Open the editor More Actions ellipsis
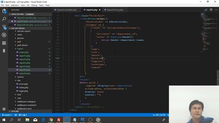The width and height of the screenshot is (219, 123). pyautogui.click(x=216, y=10)
